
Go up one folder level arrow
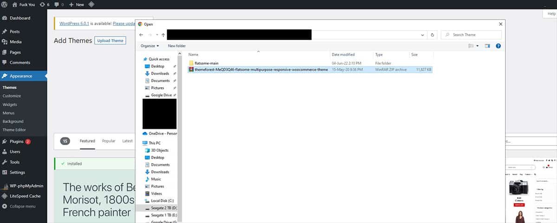click(x=163, y=35)
